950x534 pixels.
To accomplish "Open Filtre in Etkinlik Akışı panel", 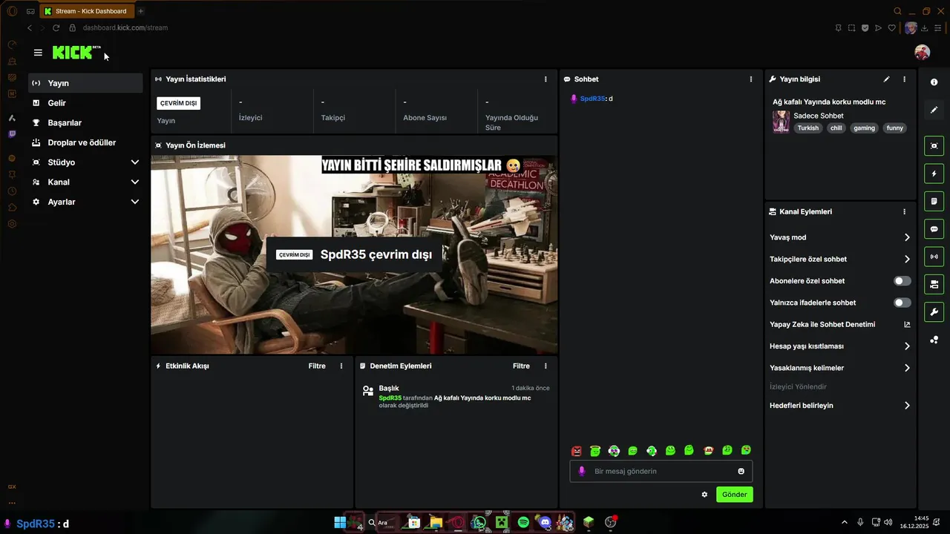I will 317,366.
